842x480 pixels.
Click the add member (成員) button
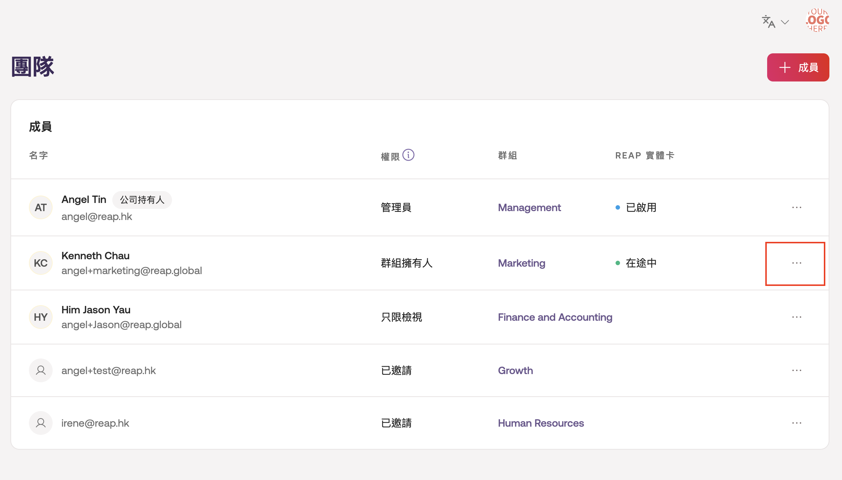[x=798, y=67]
